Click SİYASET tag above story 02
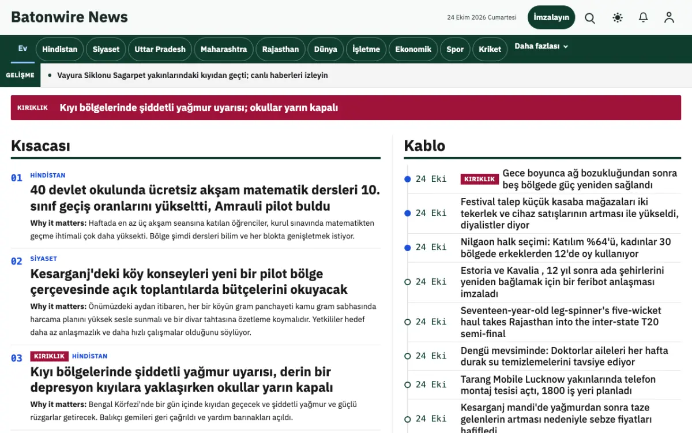The image size is (692, 433). point(44,259)
